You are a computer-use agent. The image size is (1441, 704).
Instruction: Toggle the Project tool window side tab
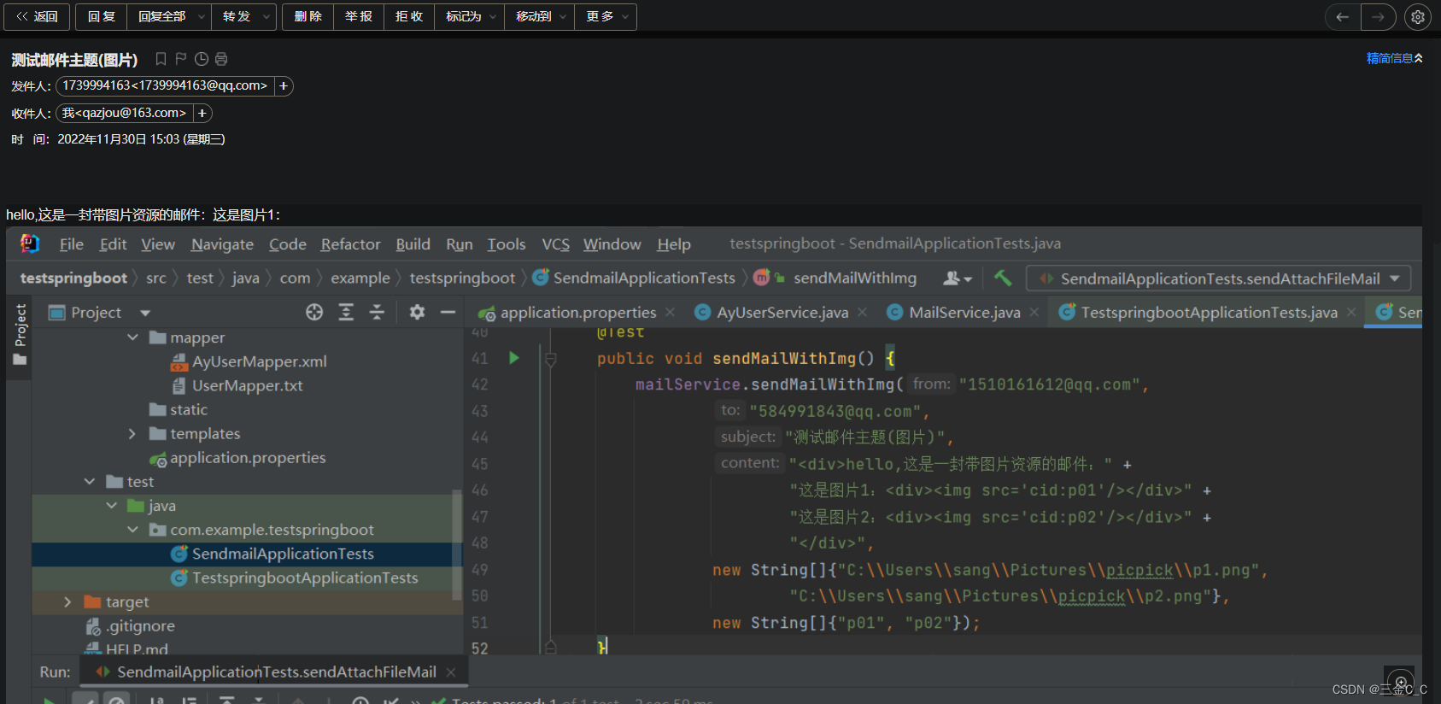click(x=20, y=335)
